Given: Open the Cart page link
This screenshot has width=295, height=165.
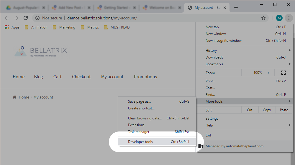Looking at the screenshot, I should click(x=58, y=77).
